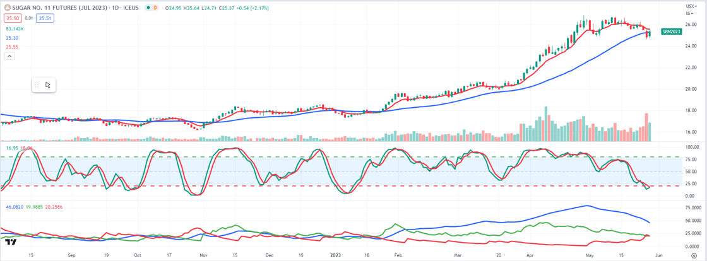Click the green market status dot

coord(148,8)
